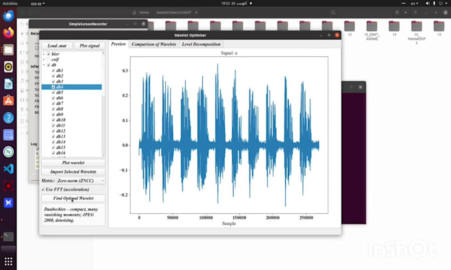Open the app.py menu in top bar
The image size is (451, 270).
[x=37, y=3]
